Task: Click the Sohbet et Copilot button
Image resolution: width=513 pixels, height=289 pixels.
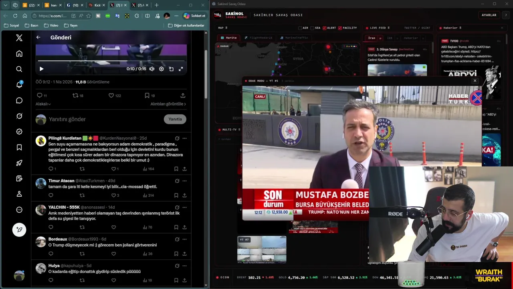Action: tap(194, 16)
